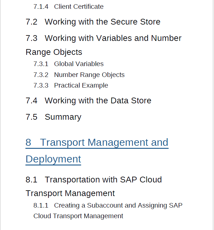The image size is (214, 230).
Task: Open subsection 7.3.2 Number Range Objects title
Action: click(x=89, y=75)
